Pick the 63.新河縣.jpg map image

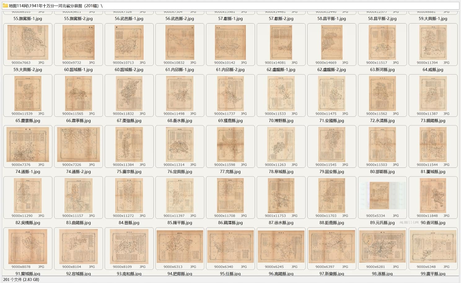click(x=382, y=43)
